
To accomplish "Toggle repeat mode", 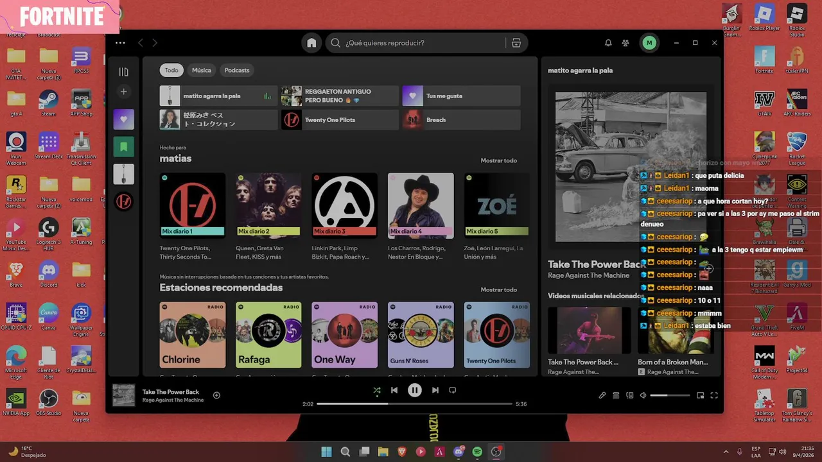I will coord(453,390).
